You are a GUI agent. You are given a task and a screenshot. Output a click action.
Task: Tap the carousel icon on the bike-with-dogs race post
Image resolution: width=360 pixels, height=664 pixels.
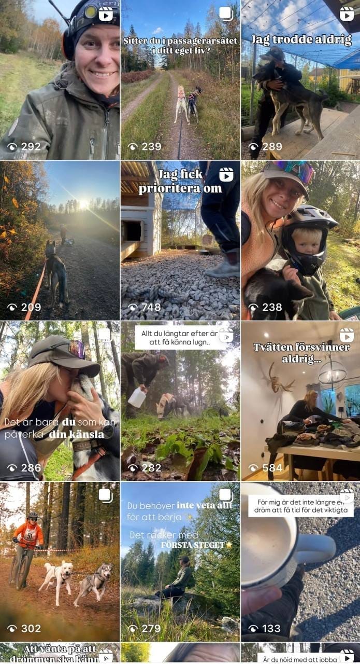(x=106, y=496)
